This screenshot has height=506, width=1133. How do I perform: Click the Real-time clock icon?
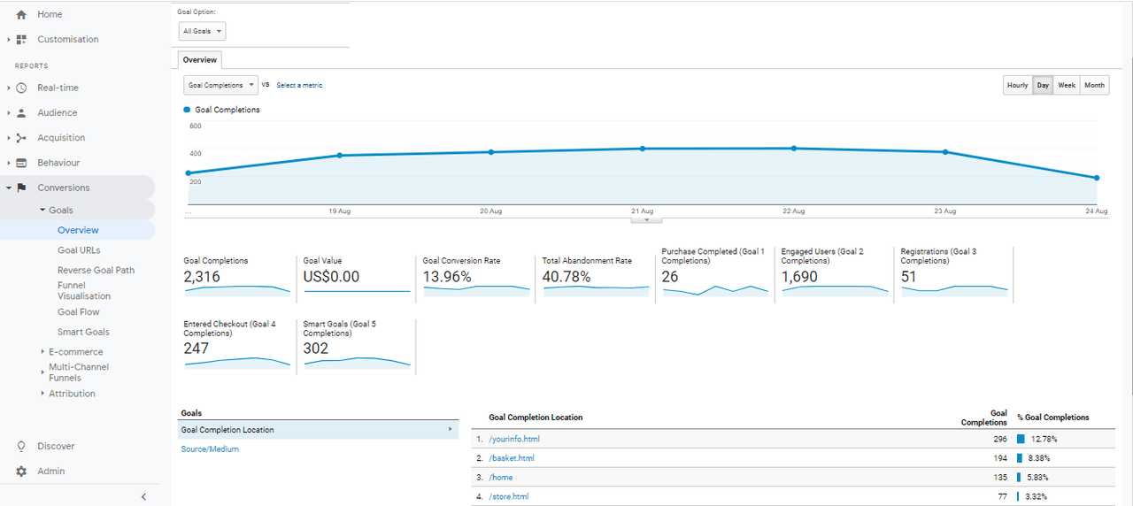tap(21, 88)
